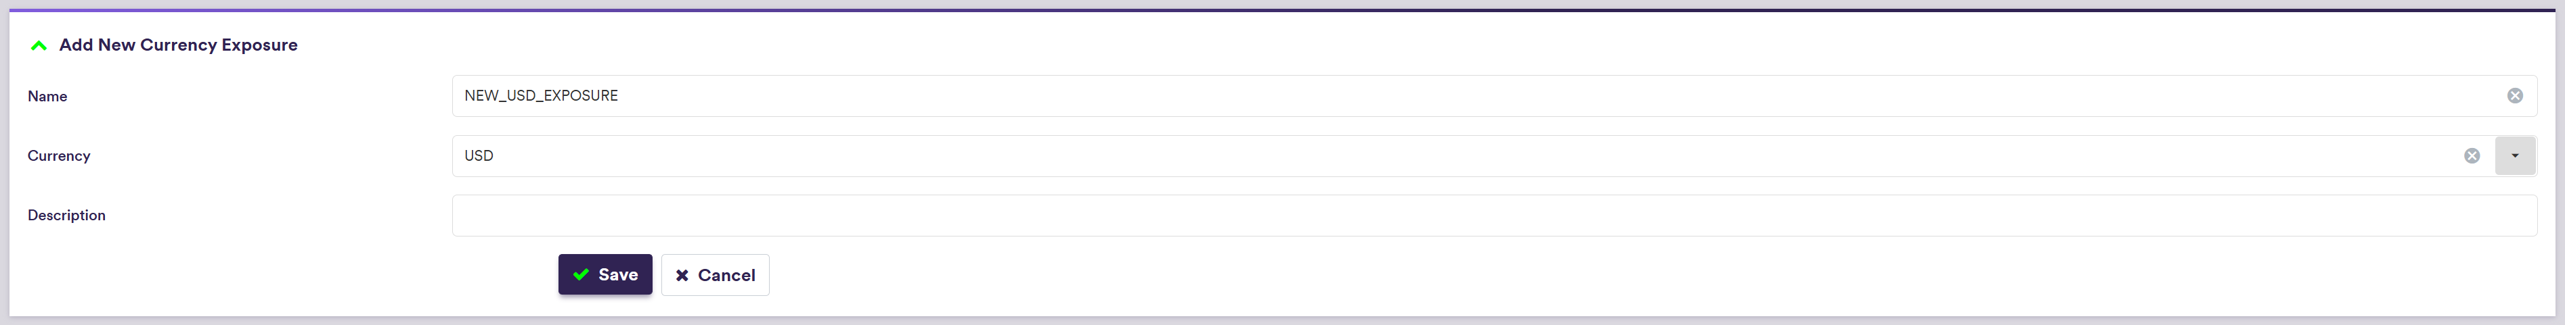Click the Description field label
Image resolution: width=2565 pixels, height=325 pixels.
(67, 216)
